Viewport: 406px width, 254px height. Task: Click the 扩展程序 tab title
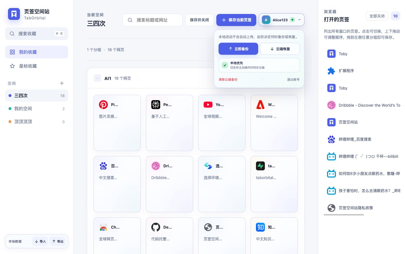346,71
